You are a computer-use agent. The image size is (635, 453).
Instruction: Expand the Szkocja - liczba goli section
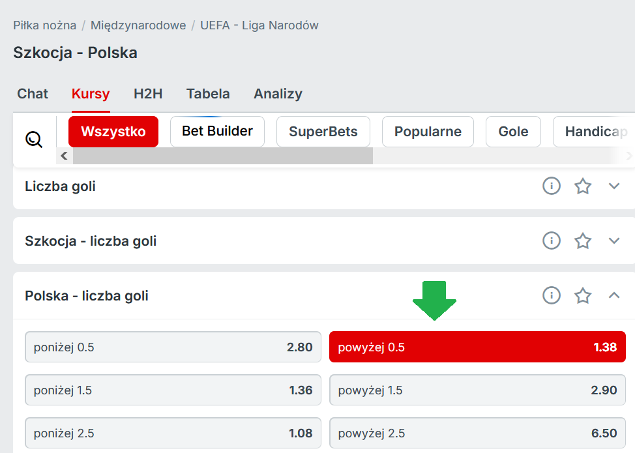614,241
